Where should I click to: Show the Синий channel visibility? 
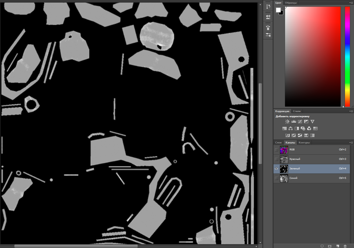coord(277,178)
